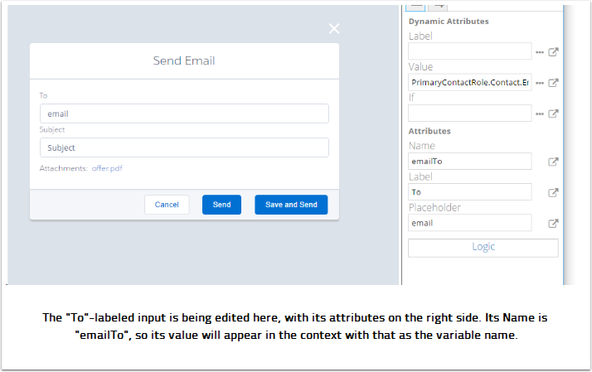Screen dimensions: 592x372
Task: Click the Value field with PrimaryContactRole text
Action: click(x=469, y=83)
